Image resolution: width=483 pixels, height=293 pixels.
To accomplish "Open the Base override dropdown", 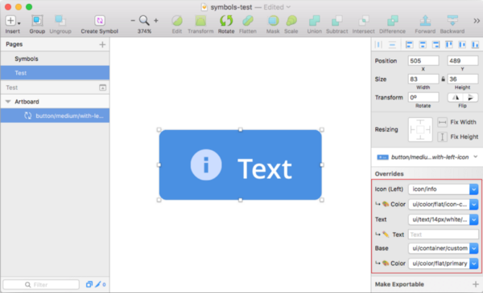I will point(443,248).
